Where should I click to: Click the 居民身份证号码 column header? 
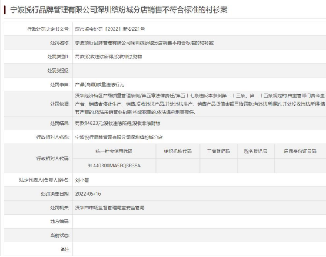(300, 151)
